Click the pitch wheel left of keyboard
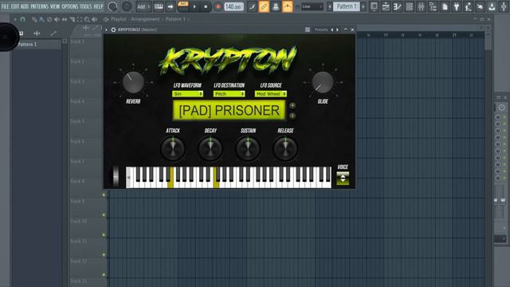 coord(116,177)
